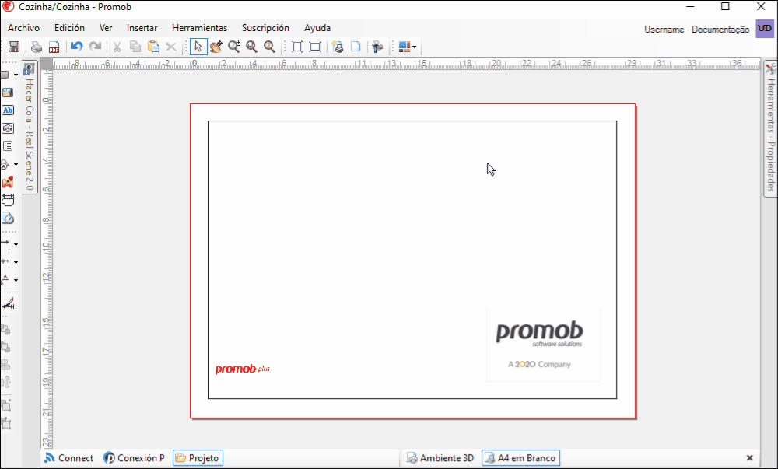
Task: Select the A4 em Branco tab
Action: pos(521,458)
